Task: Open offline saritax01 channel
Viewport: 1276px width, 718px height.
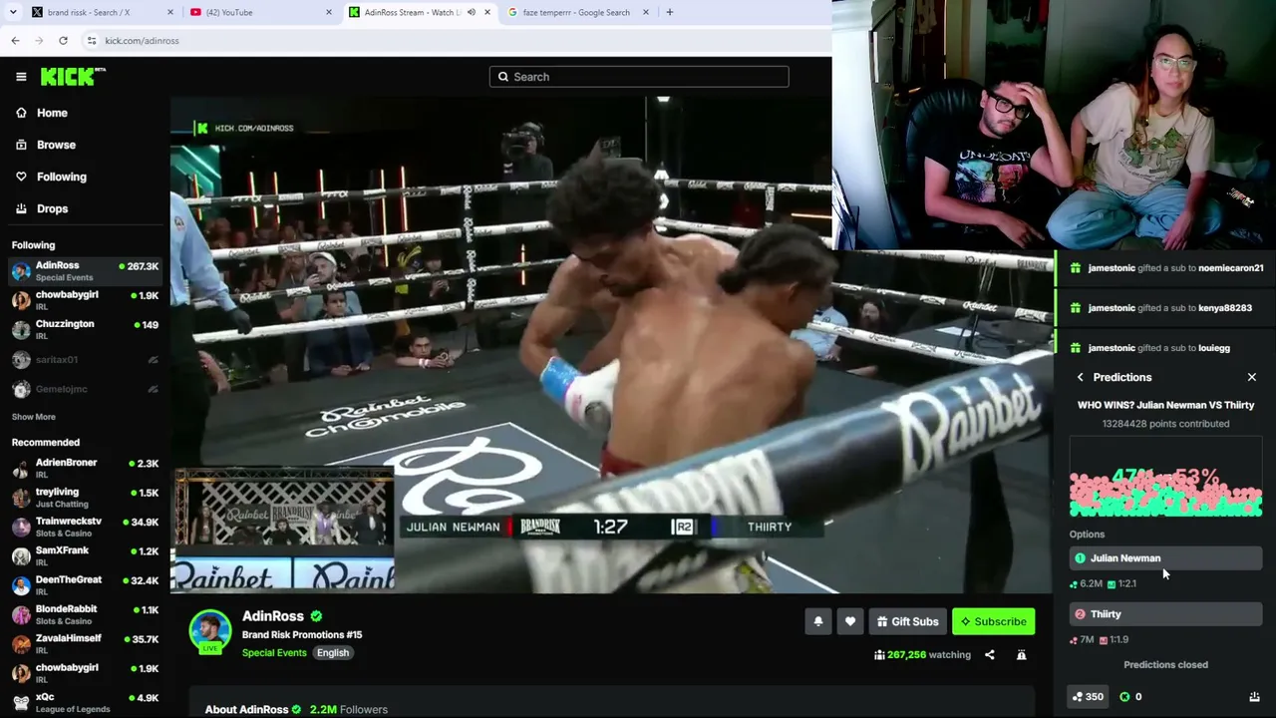Action: (x=85, y=360)
